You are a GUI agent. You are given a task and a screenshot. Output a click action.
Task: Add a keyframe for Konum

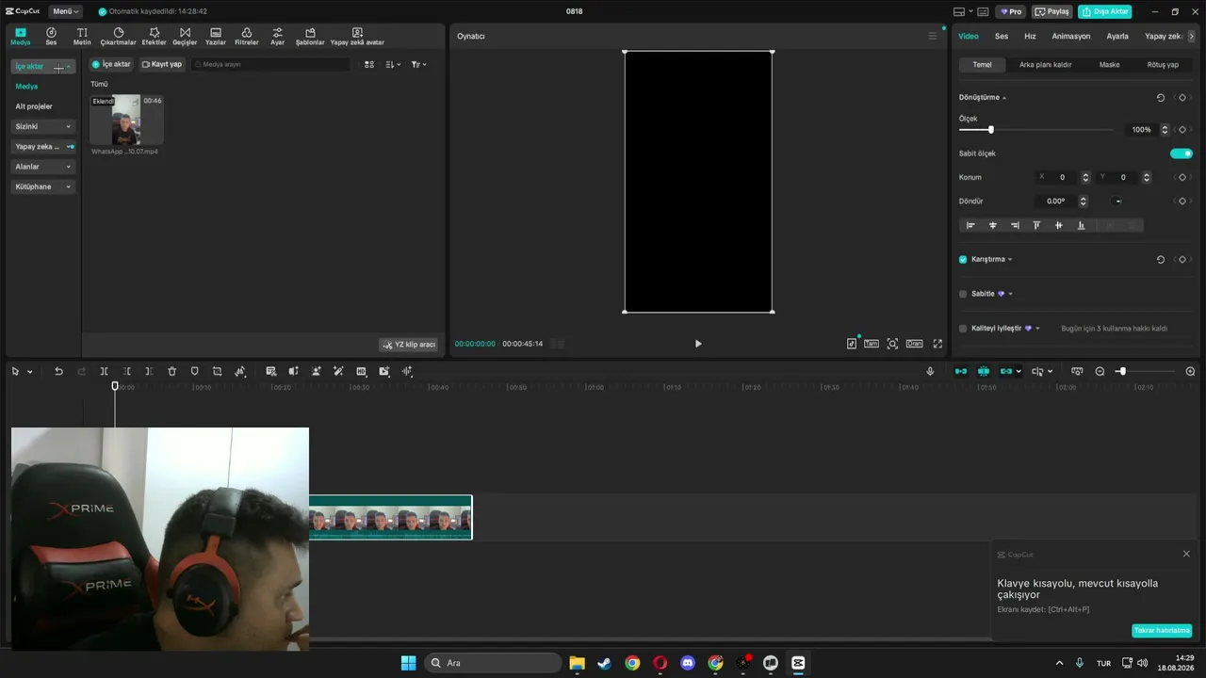(1182, 177)
